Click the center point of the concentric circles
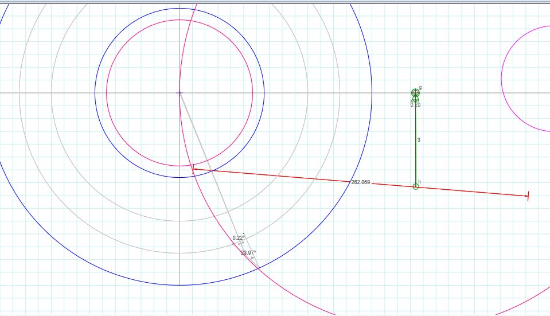This screenshot has height=316, width=550. click(180, 93)
